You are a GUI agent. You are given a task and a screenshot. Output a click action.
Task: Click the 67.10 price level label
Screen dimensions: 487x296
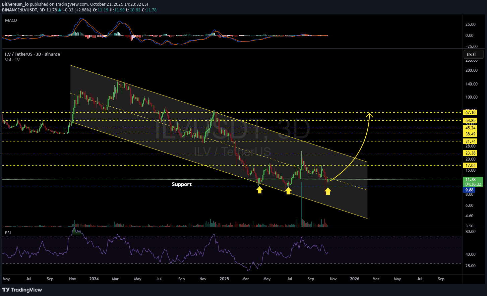[x=470, y=113]
